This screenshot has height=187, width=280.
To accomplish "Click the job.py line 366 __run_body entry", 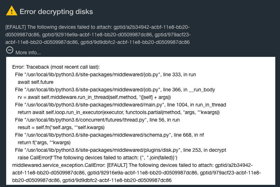I will click(x=115, y=90).
